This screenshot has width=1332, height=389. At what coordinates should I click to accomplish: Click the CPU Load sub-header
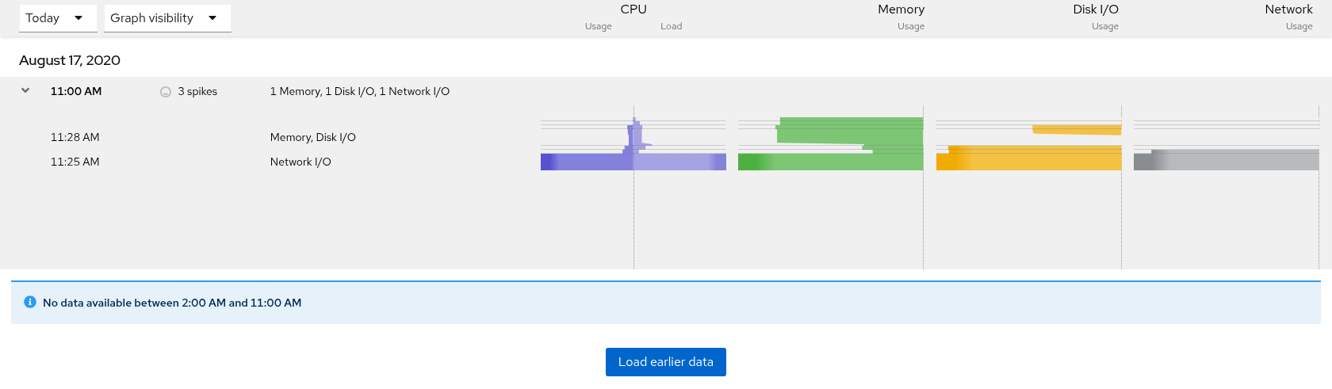tap(672, 26)
